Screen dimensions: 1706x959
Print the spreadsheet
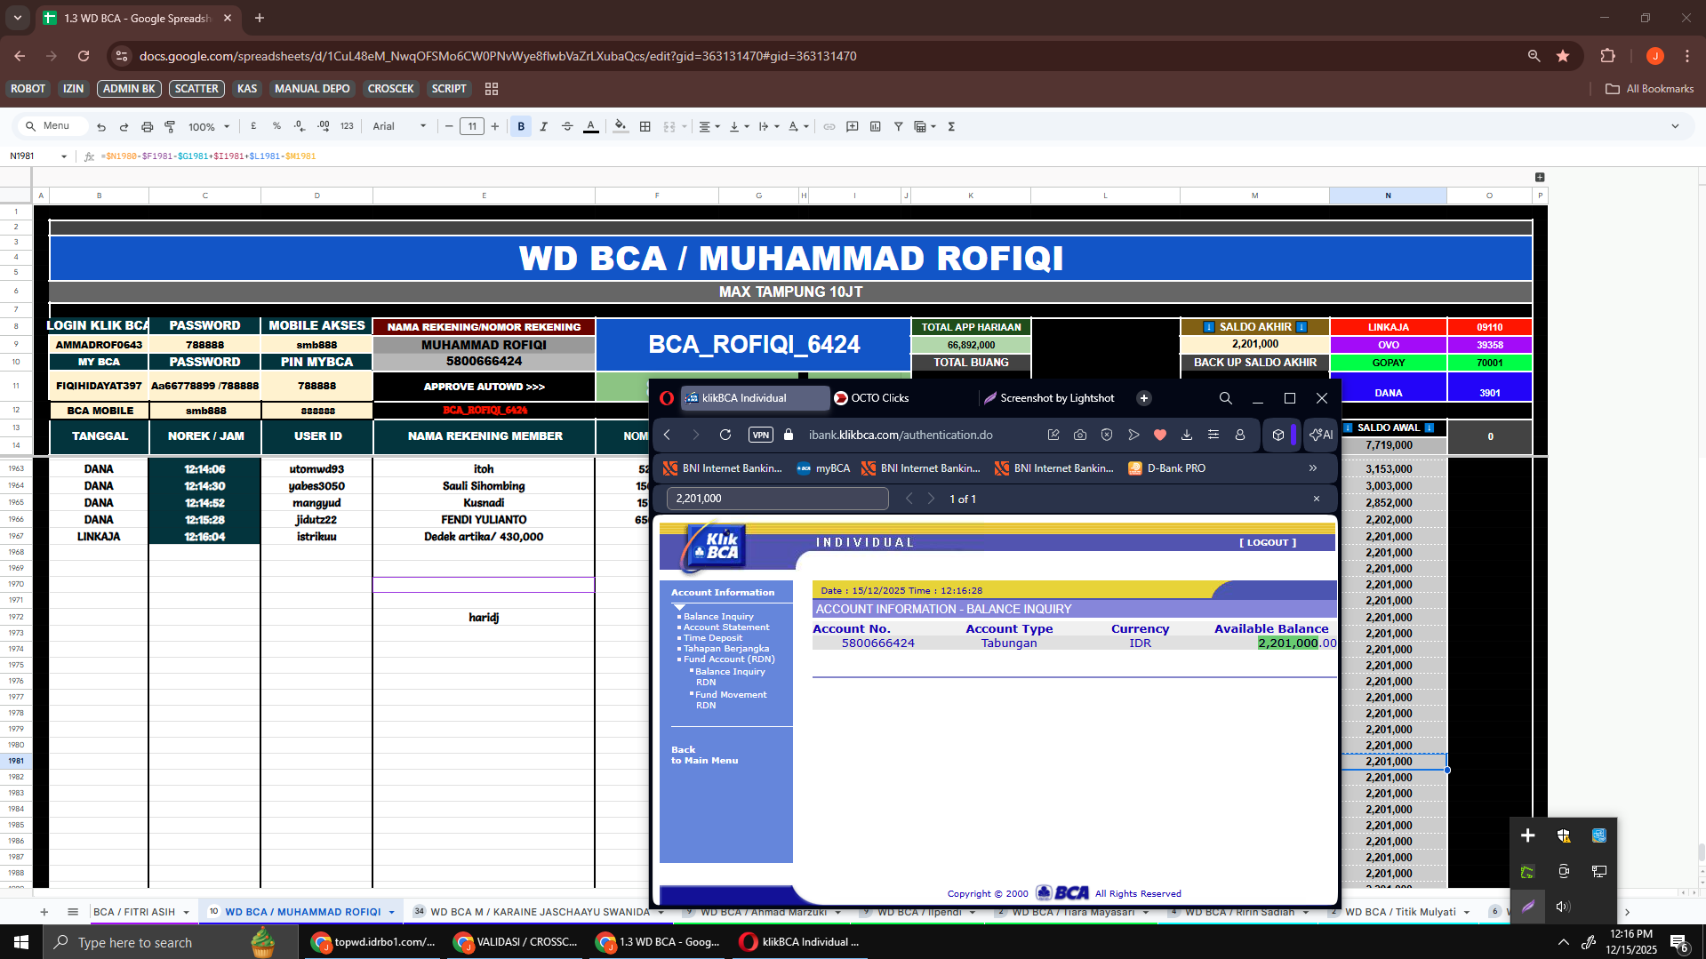click(148, 127)
